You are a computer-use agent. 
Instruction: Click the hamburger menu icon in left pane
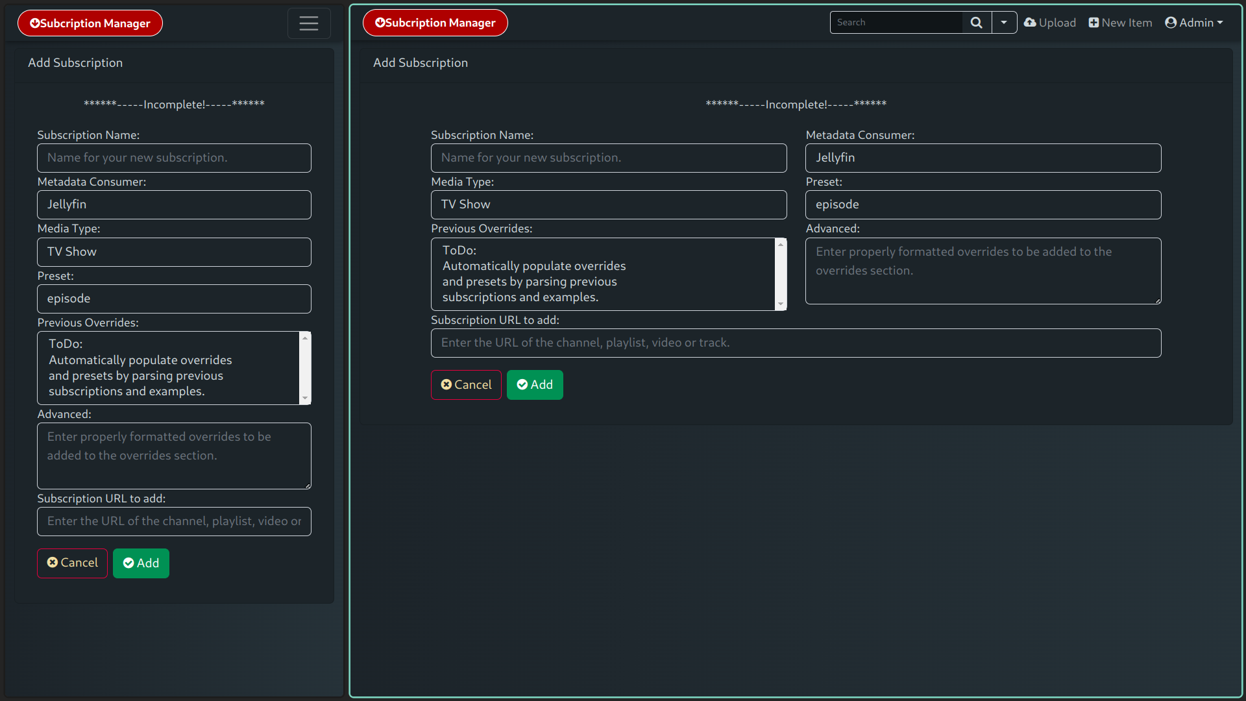point(309,23)
